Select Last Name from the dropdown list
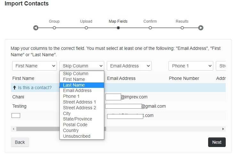 point(74,85)
